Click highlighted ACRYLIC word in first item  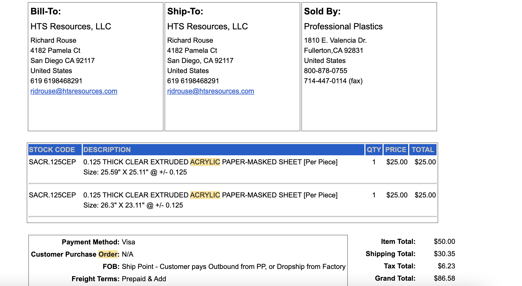pyautogui.click(x=205, y=162)
